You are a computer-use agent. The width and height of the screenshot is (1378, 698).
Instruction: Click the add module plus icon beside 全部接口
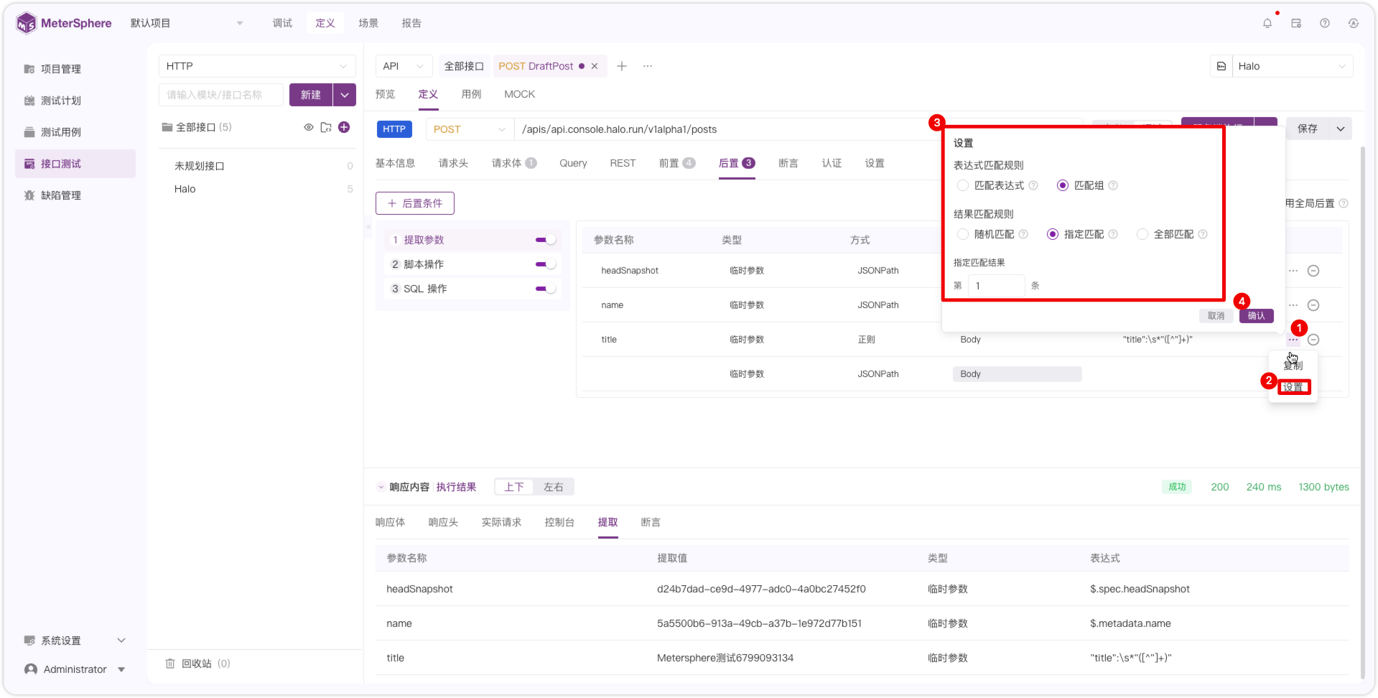[344, 127]
